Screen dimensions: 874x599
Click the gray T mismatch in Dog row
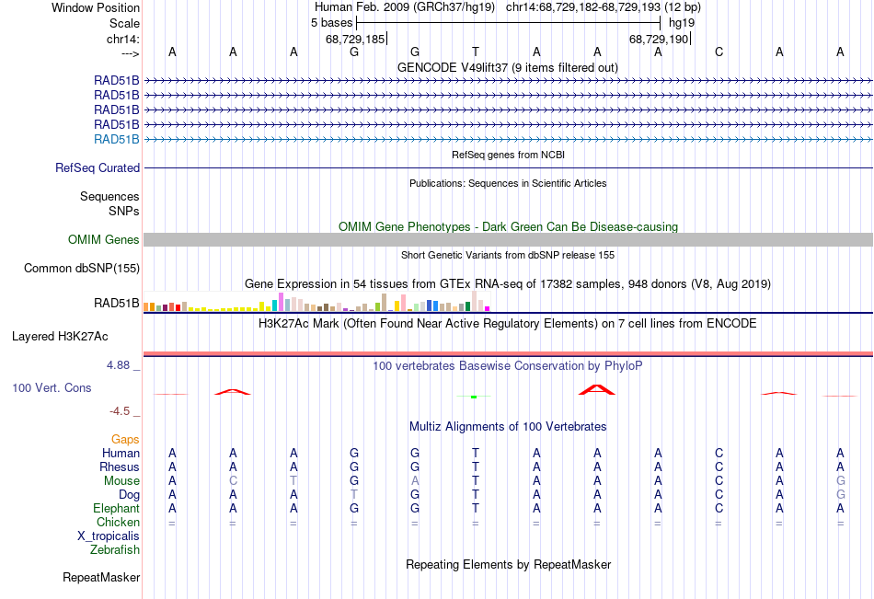point(354,495)
